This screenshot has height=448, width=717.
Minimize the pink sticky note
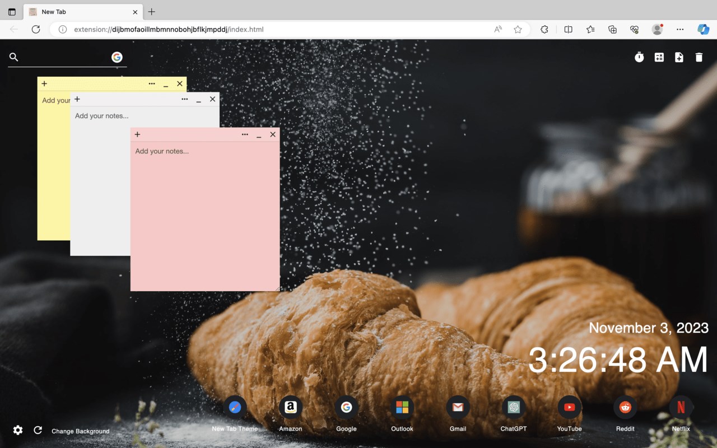coord(259,135)
